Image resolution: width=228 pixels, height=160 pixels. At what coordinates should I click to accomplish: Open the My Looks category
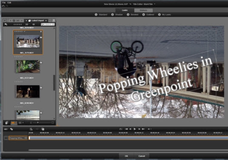pos(165,15)
